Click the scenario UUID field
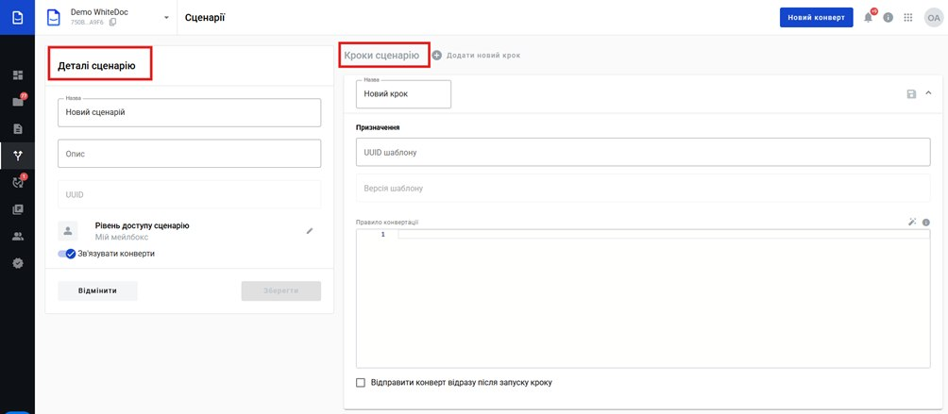 (x=189, y=194)
